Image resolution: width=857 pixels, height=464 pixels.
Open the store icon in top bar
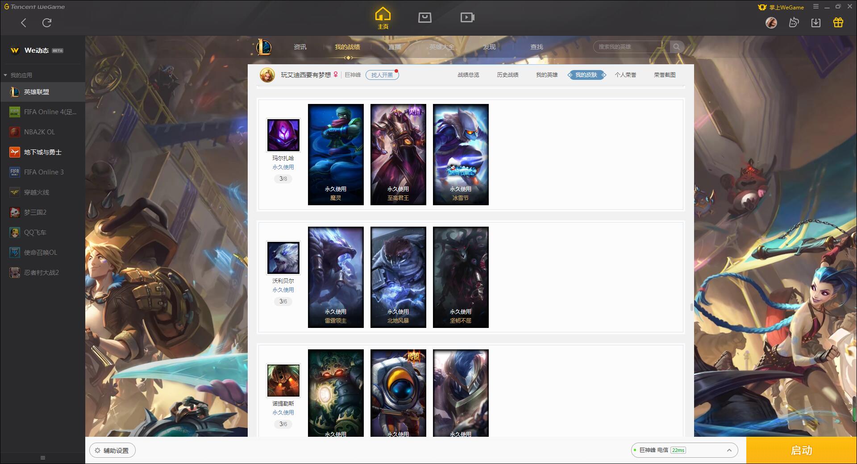pos(425,17)
